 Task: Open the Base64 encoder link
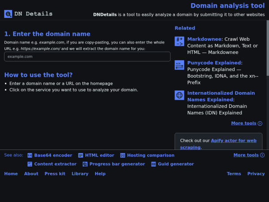click(53, 155)
